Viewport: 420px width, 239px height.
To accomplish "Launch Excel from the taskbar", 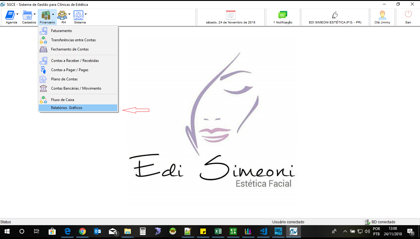I will click(x=218, y=231).
